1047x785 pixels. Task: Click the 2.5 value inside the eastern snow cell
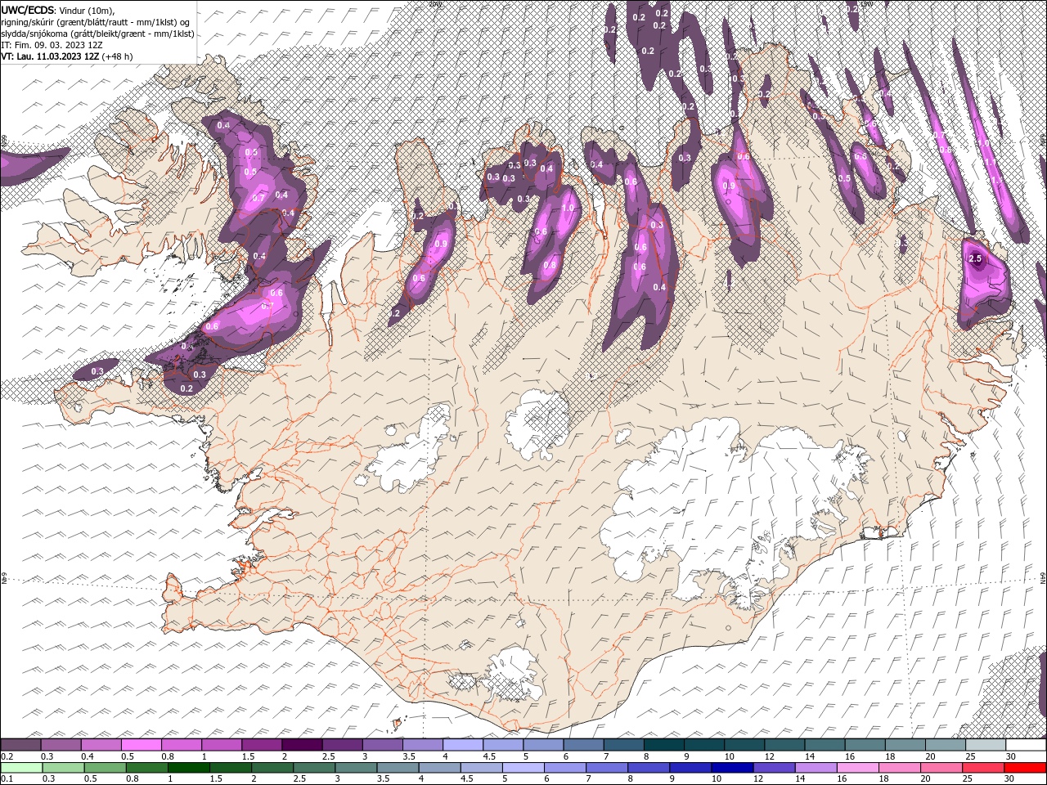point(975,258)
